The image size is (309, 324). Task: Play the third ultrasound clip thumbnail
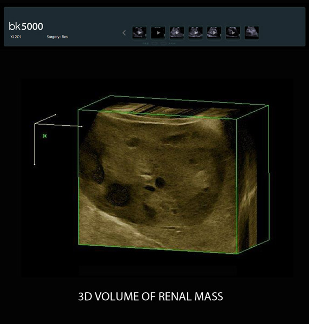(x=177, y=32)
